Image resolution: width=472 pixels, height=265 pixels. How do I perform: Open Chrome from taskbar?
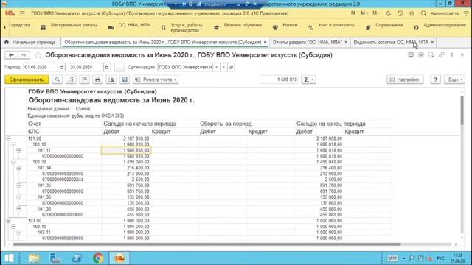coord(98,258)
